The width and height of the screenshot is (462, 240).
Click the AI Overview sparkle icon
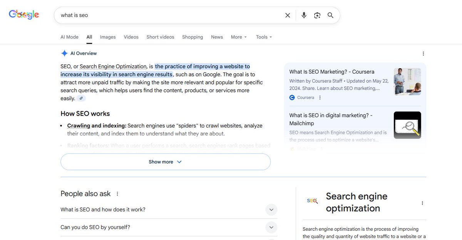point(64,53)
